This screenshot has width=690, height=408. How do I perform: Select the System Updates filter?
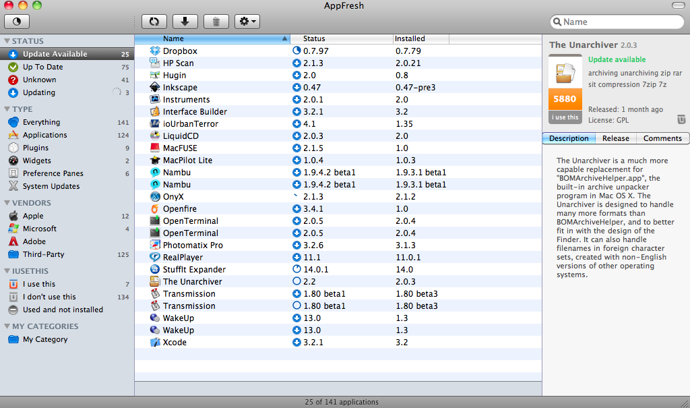(x=67, y=186)
